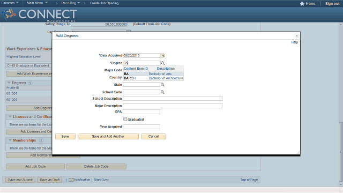
Task: Click the Save button in dialog
Action: [x=65, y=137]
